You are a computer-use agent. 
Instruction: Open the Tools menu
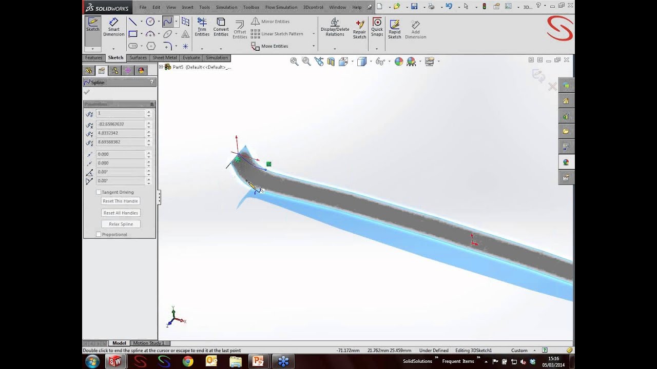(x=204, y=7)
